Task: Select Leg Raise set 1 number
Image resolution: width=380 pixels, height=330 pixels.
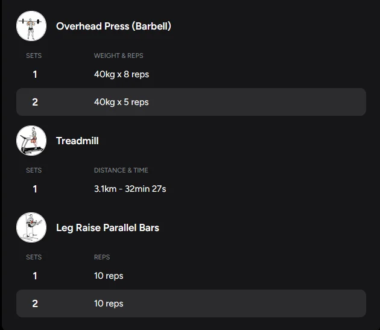Action: [35, 276]
